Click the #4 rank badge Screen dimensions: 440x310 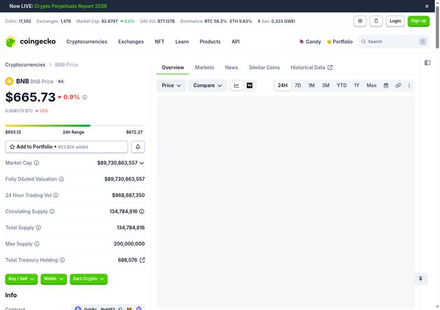click(61, 81)
